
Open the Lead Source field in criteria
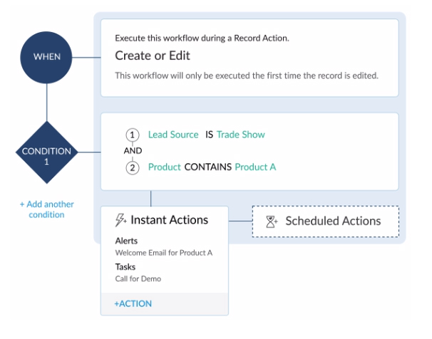click(173, 135)
